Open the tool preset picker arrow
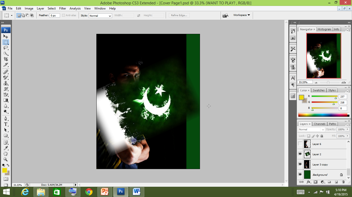The width and height of the screenshot is (352, 197). coord(12,15)
